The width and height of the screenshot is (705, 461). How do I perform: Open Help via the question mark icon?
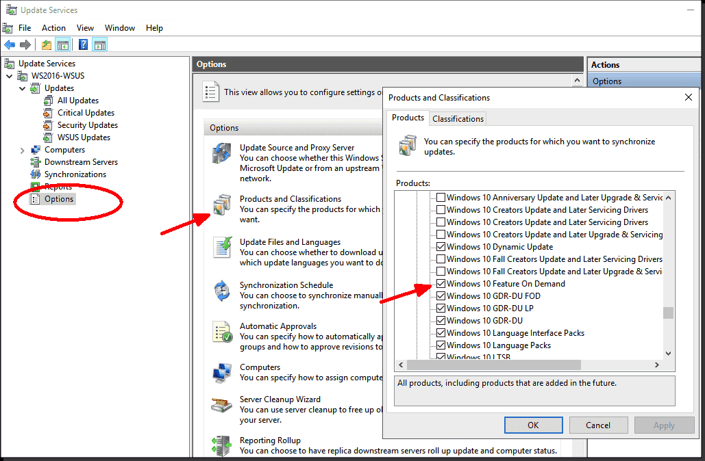point(83,45)
